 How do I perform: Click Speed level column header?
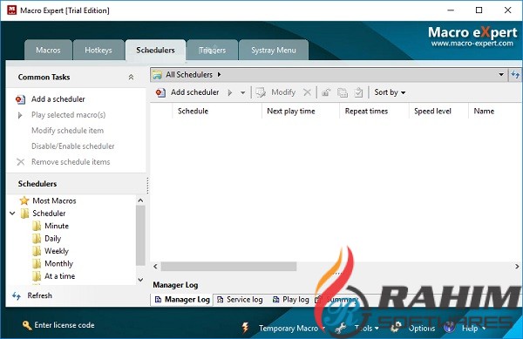[439, 112]
